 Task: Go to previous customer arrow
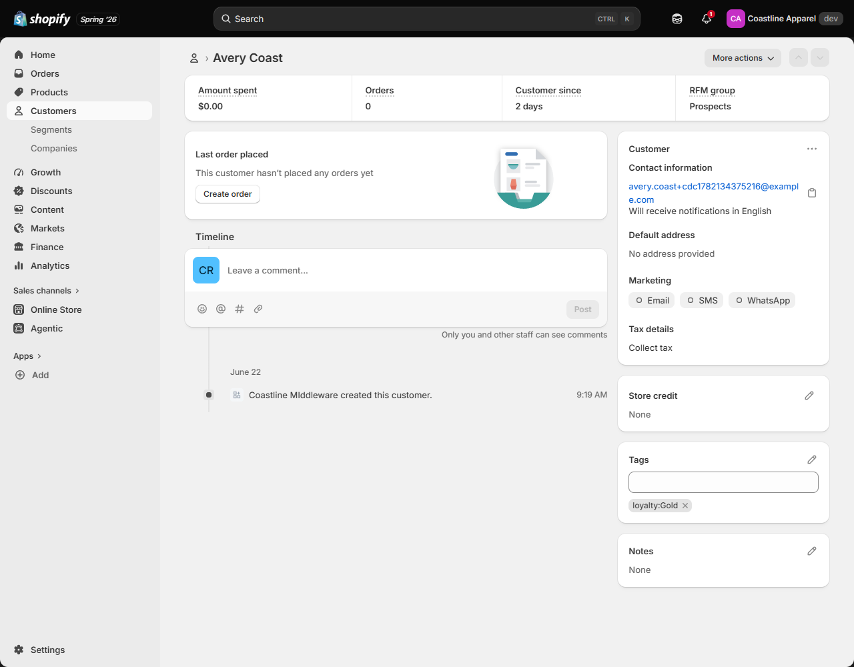point(799,58)
